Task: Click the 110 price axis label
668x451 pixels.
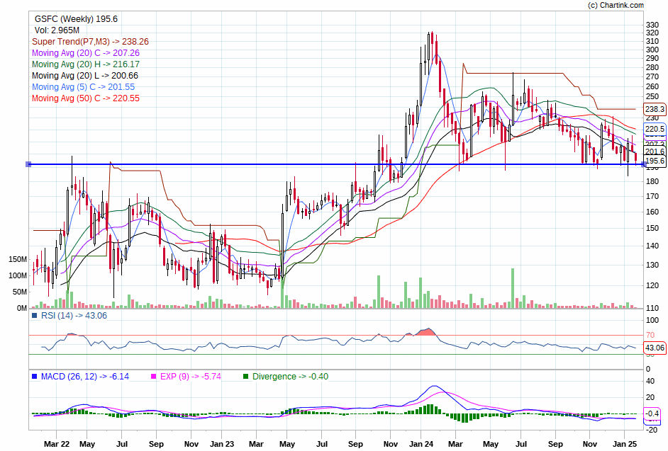Action: (x=652, y=308)
